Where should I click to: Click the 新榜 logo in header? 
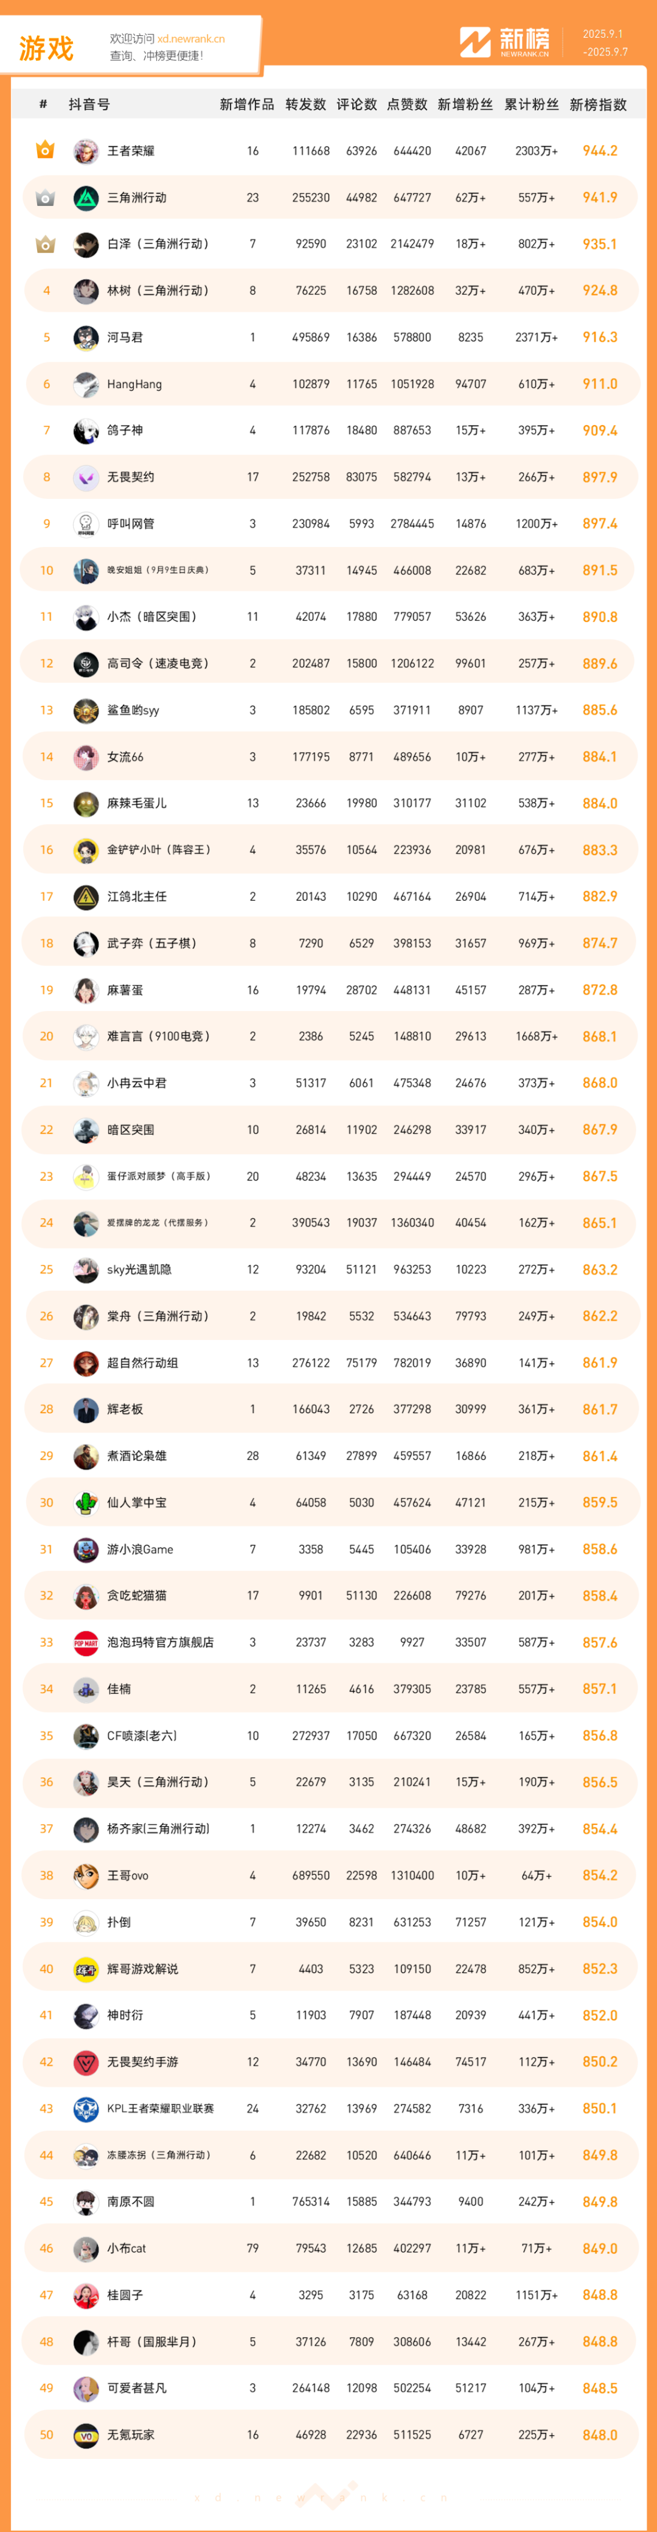[x=505, y=42]
